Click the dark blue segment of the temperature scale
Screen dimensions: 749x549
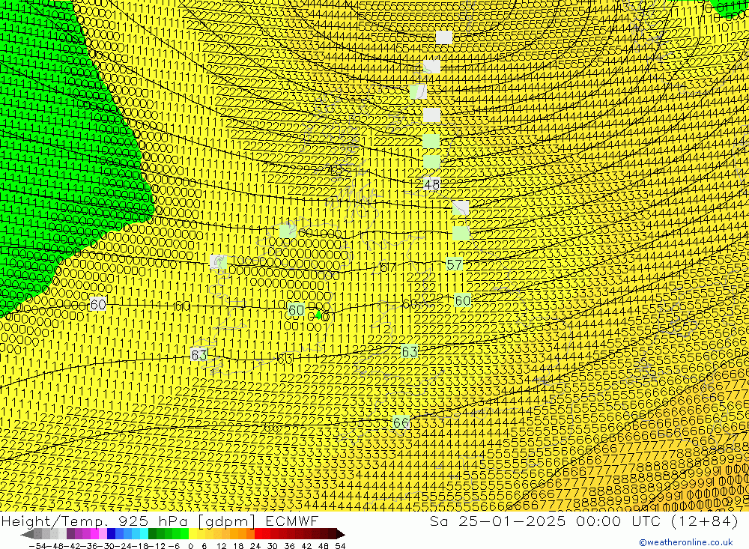click(x=111, y=534)
